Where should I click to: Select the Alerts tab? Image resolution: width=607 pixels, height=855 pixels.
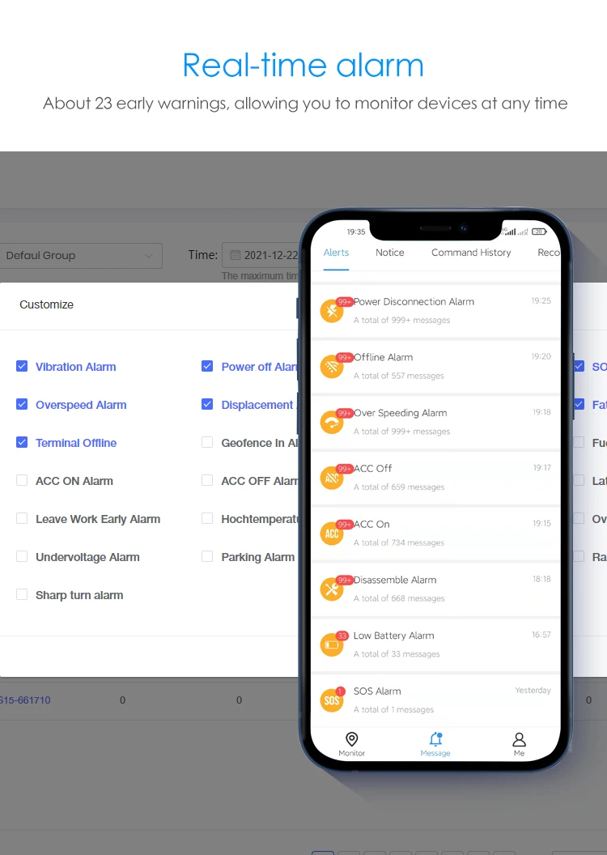click(336, 253)
